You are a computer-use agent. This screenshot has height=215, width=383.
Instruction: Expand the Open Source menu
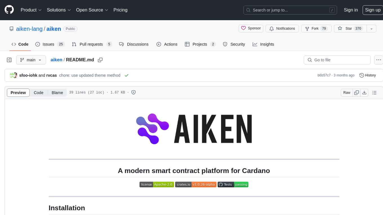click(x=92, y=10)
